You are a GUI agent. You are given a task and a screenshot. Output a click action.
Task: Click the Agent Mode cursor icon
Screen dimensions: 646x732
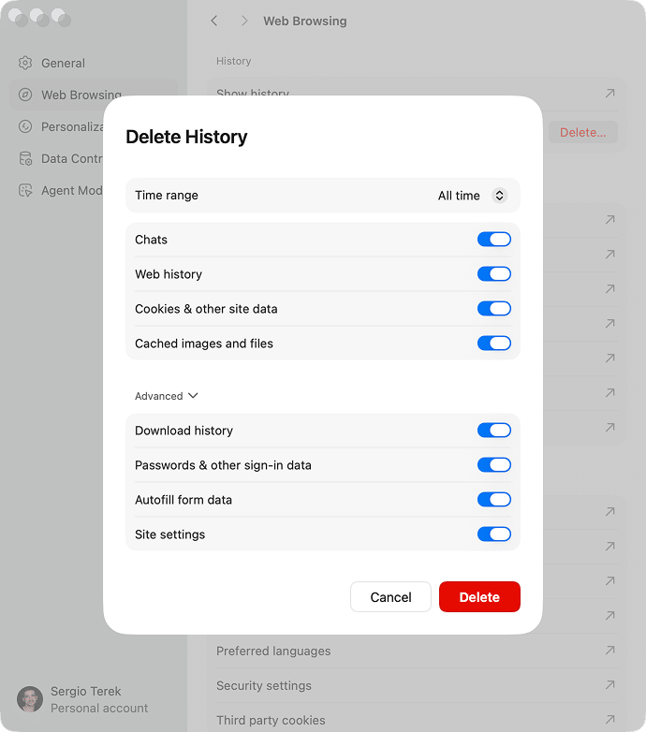pyautogui.click(x=25, y=190)
